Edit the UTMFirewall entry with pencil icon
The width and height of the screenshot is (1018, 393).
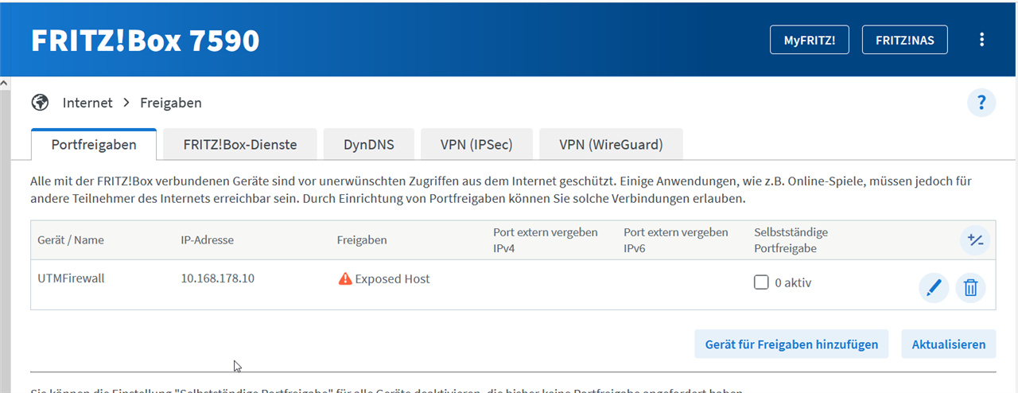[x=934, y=287]
